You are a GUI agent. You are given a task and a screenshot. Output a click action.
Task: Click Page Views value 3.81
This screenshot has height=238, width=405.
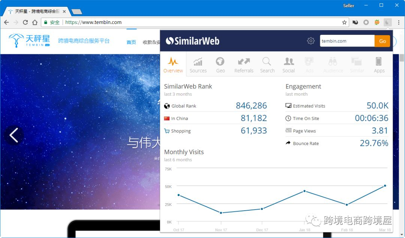379,130
